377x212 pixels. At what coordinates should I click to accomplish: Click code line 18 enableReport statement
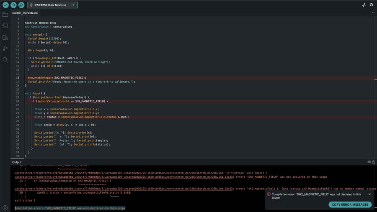point(57,78)
